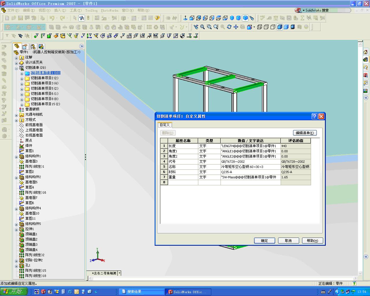Click the 编辑清单(E) button
Viewport: 370px width, 296px height.
(x=305, y=133)
